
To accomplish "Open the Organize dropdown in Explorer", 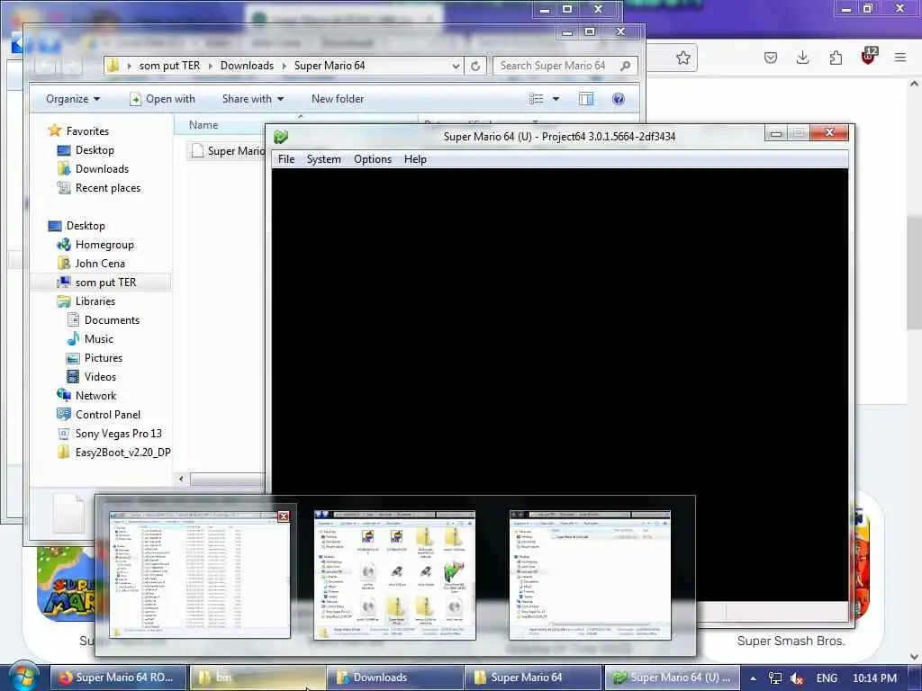I will coord(73,99).
